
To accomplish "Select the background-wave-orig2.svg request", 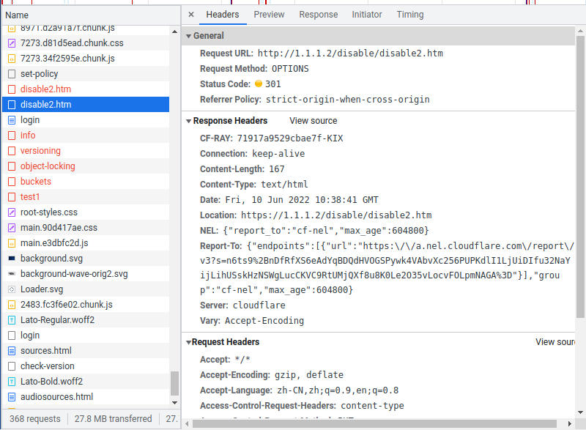I will coord(86,274).
